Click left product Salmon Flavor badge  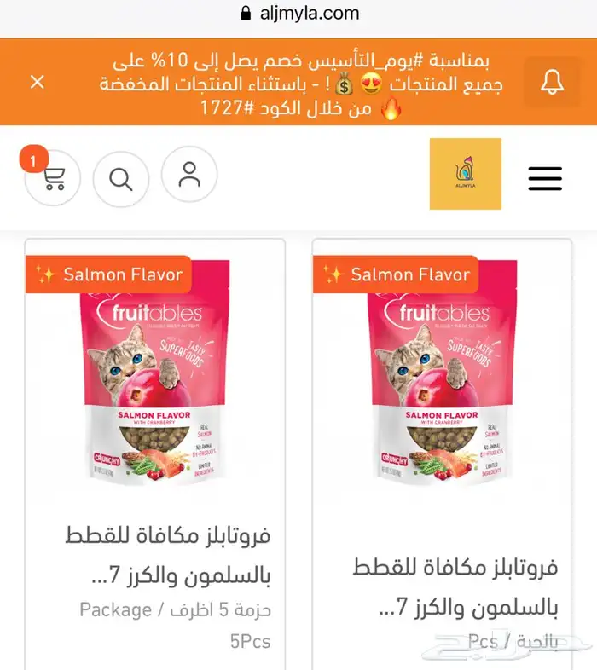108,274
